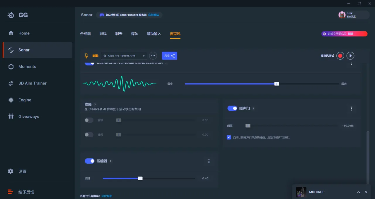375x199 pixels.
Task: Expand the MIC DROP notification panel
Action: [359, 192]
